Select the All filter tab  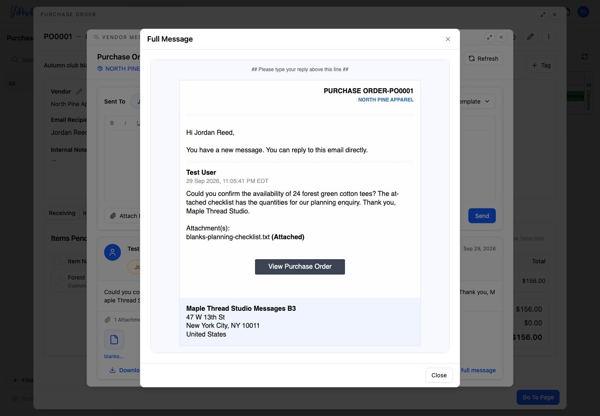pos(12,84)
